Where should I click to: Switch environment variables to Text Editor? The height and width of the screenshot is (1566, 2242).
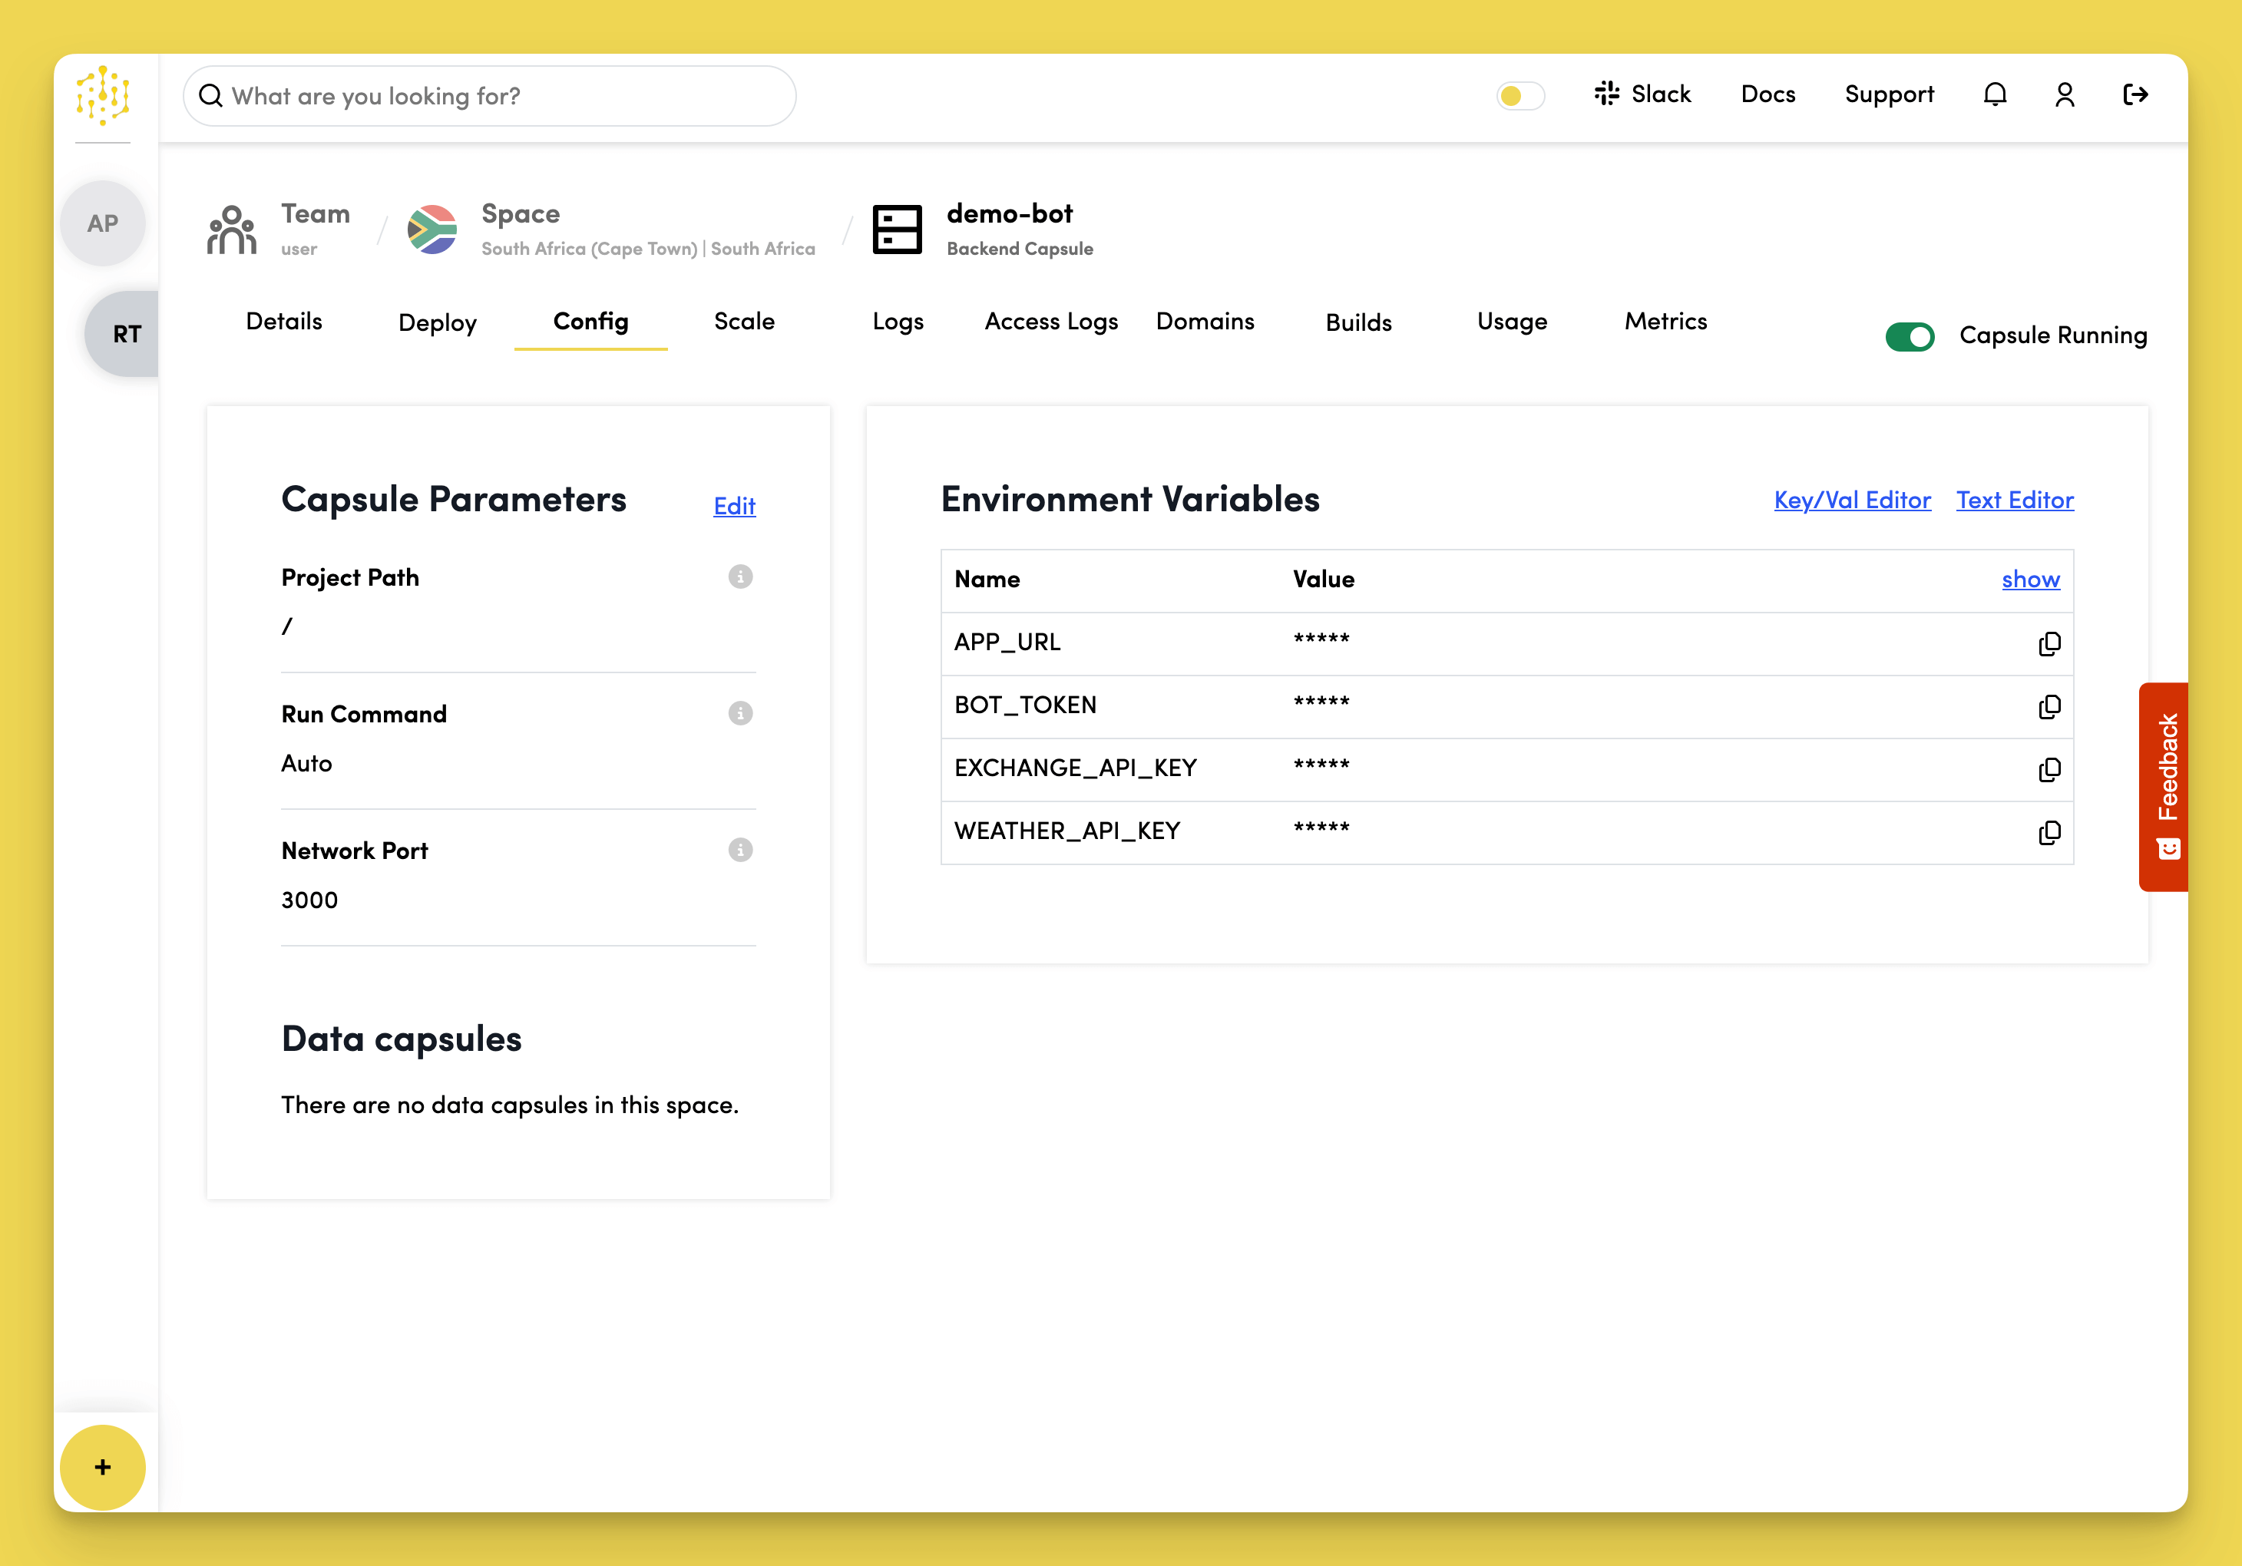[2015, 500]
